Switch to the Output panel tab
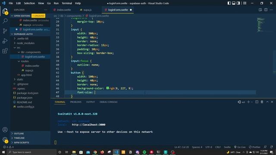The width and height of the screenshot is (276, 155). (x=91, y=102)
